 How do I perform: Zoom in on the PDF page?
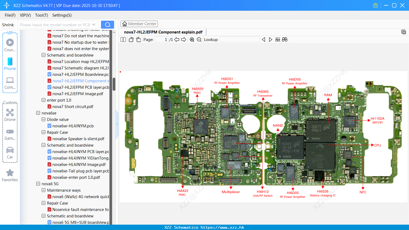[x=192, y=39]
